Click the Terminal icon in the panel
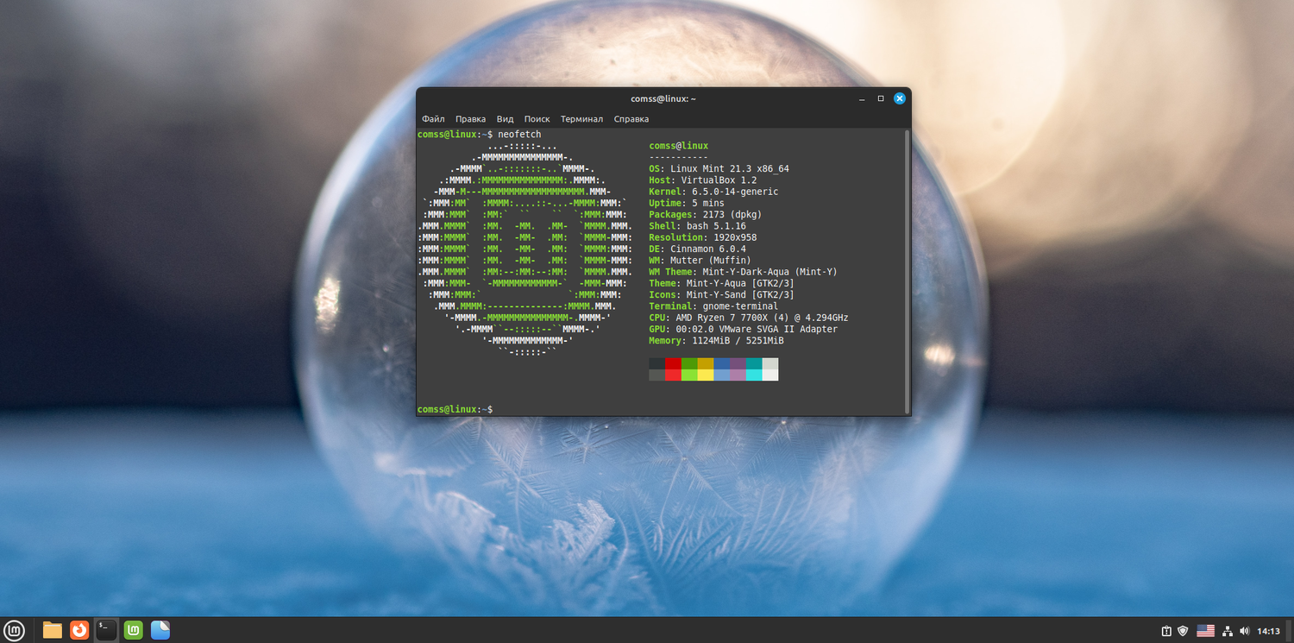 click(x=106, y=630)
